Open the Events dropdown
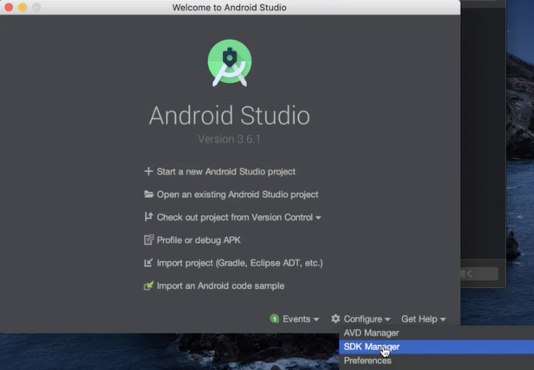 tap(301, 319)
